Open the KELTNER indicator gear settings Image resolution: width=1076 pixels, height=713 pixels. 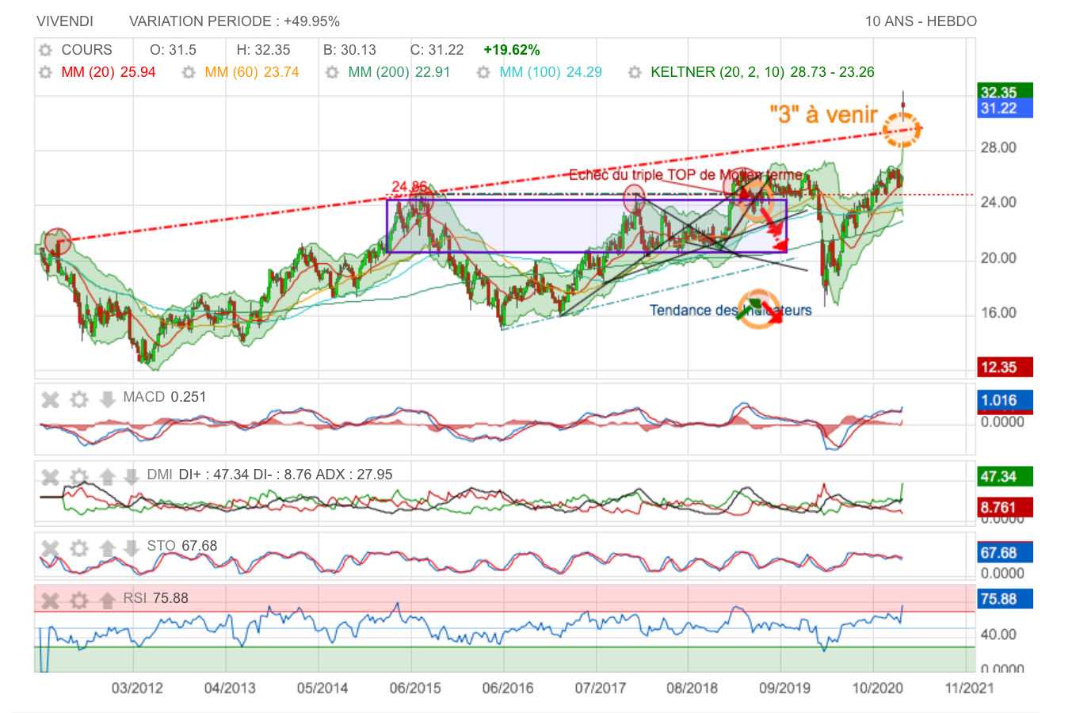coord(635,72)
